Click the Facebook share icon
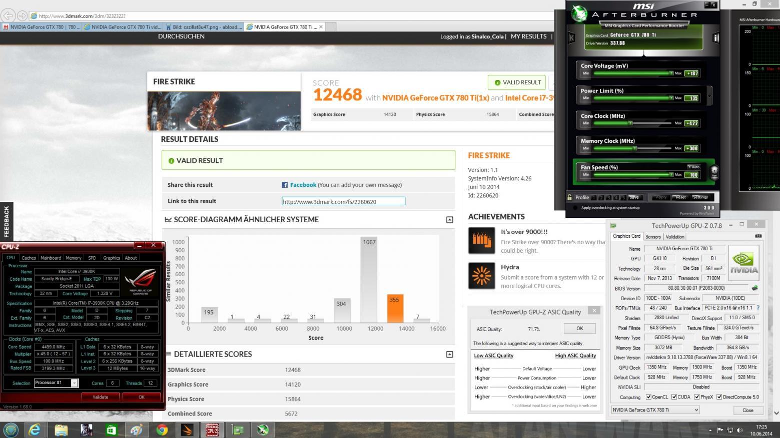The image size is (780, 438). tap(285, 185)
